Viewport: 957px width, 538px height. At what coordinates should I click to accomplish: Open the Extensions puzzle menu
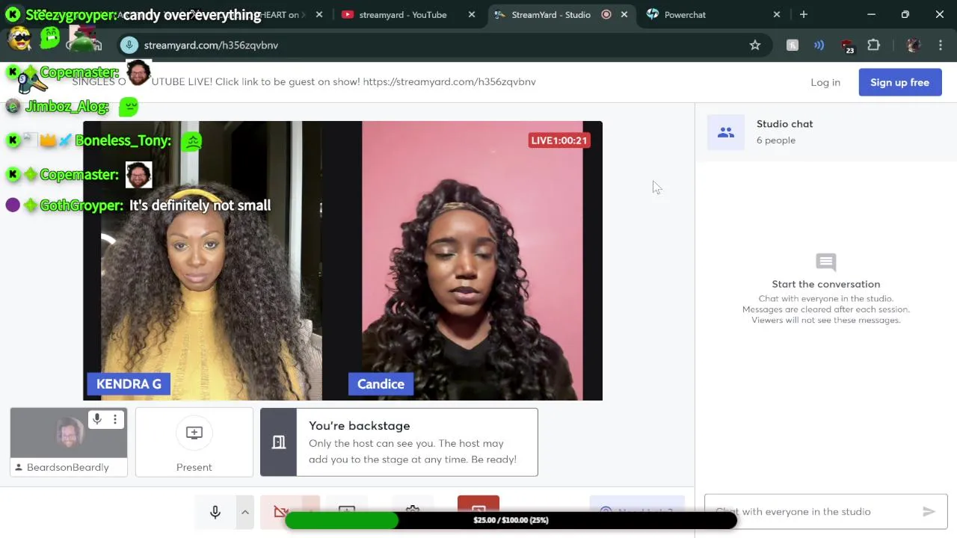coord(873,45)
